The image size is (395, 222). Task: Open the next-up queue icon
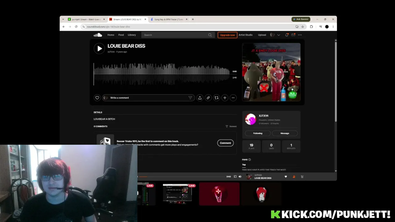302,177
